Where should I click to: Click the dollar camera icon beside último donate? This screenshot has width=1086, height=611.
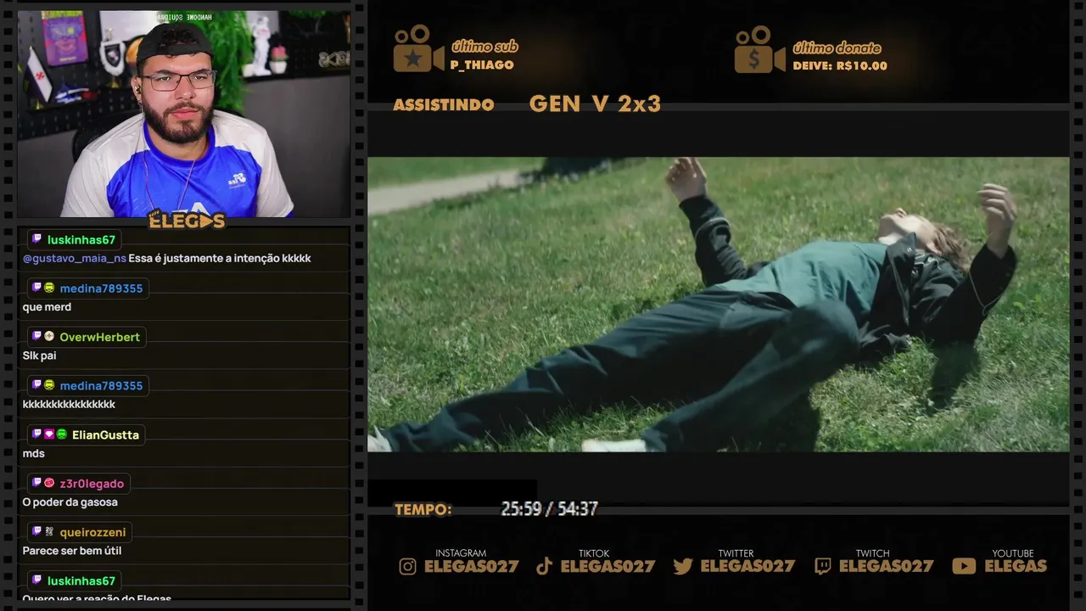759,49
